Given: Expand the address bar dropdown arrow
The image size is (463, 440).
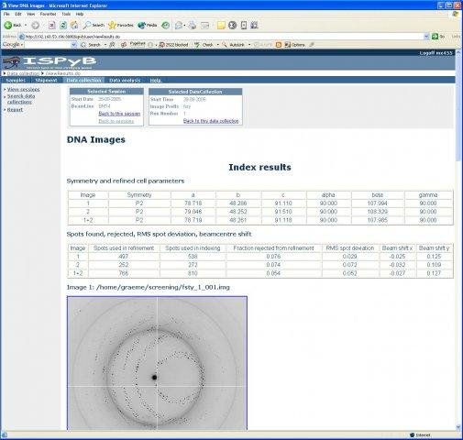Looking at the screenshot, I should coord(426,37).
